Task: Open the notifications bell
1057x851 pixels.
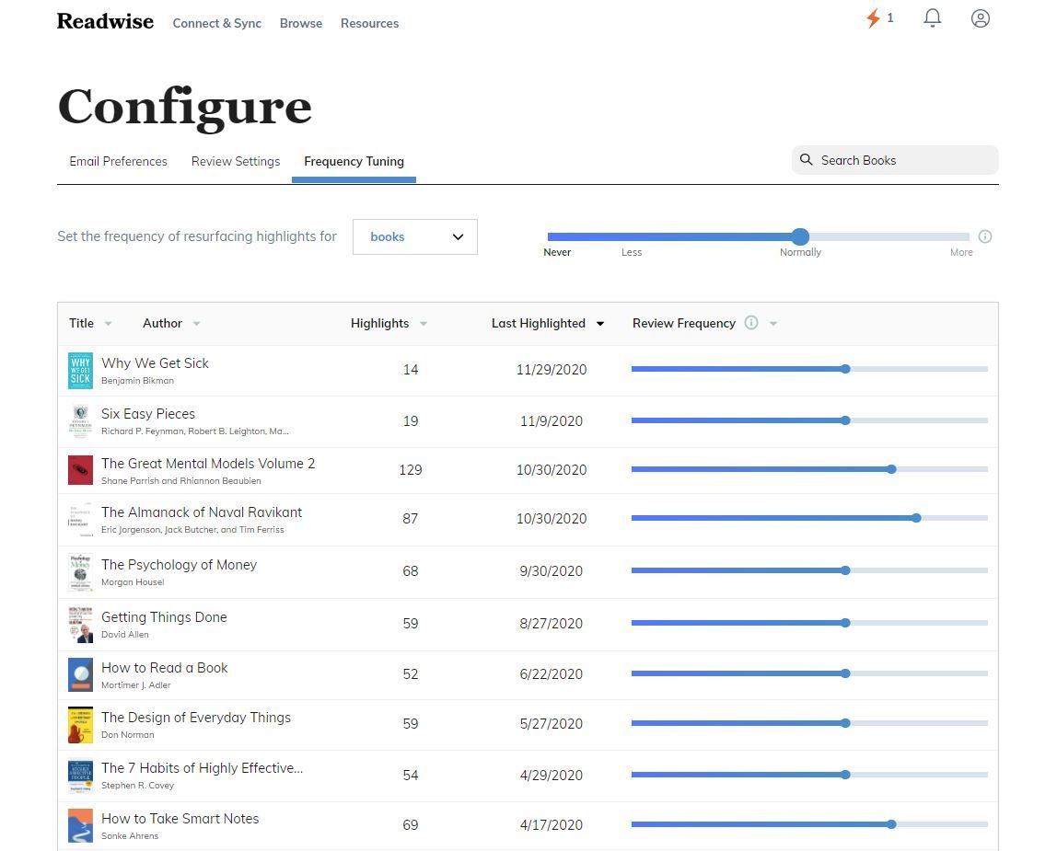Action: click(x=933, y=18)
